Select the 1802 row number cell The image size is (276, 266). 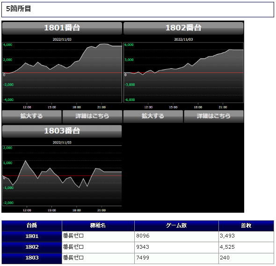click(x=32, y=247)
